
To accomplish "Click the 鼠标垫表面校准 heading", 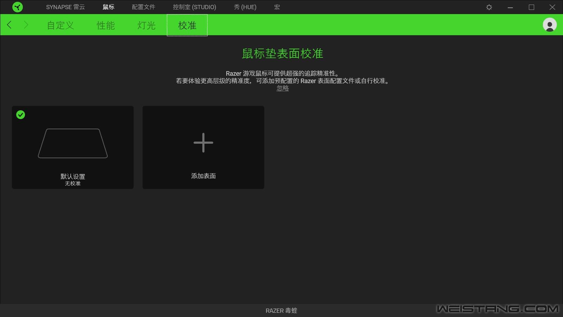I will pyautogui.click(x=283, y=54).
